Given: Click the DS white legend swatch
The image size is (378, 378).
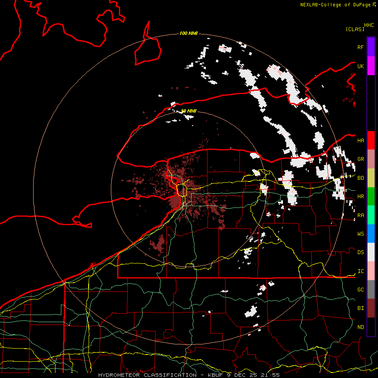Looking at the screenshot, I should tap(371, 252).
